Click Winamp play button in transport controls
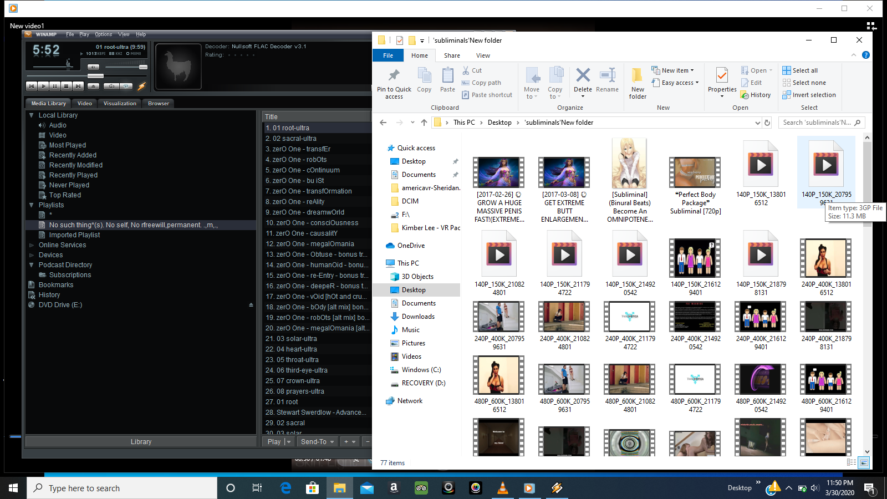The width and height of the screenshot is (887, 499). point(43,86)
